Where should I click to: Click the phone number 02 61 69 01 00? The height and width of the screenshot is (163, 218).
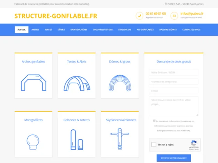coord(156,14)
